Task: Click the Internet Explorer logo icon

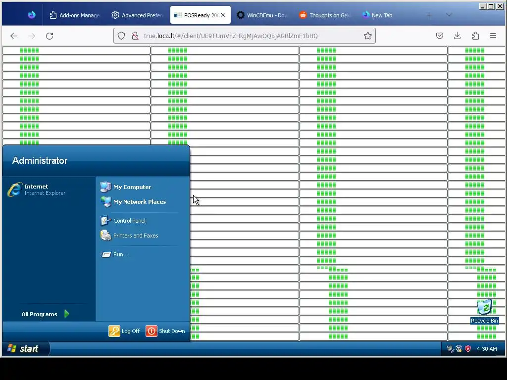Action: [x=14, y=190]
